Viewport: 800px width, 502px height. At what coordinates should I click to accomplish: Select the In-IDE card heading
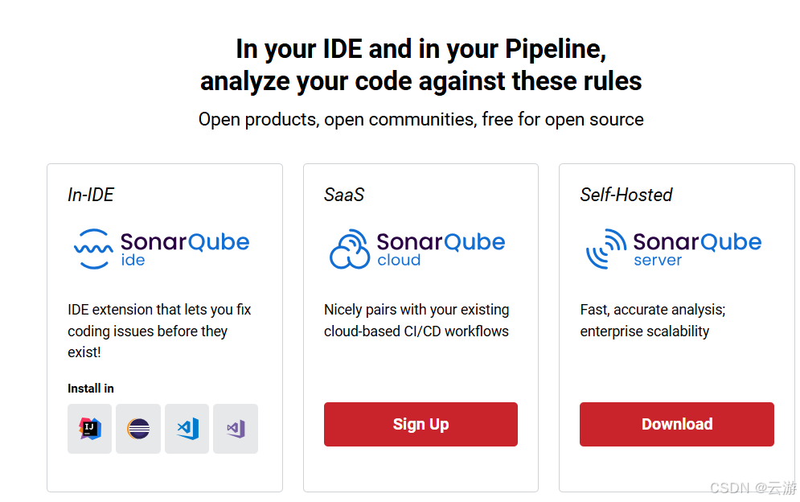coord(91,195)
